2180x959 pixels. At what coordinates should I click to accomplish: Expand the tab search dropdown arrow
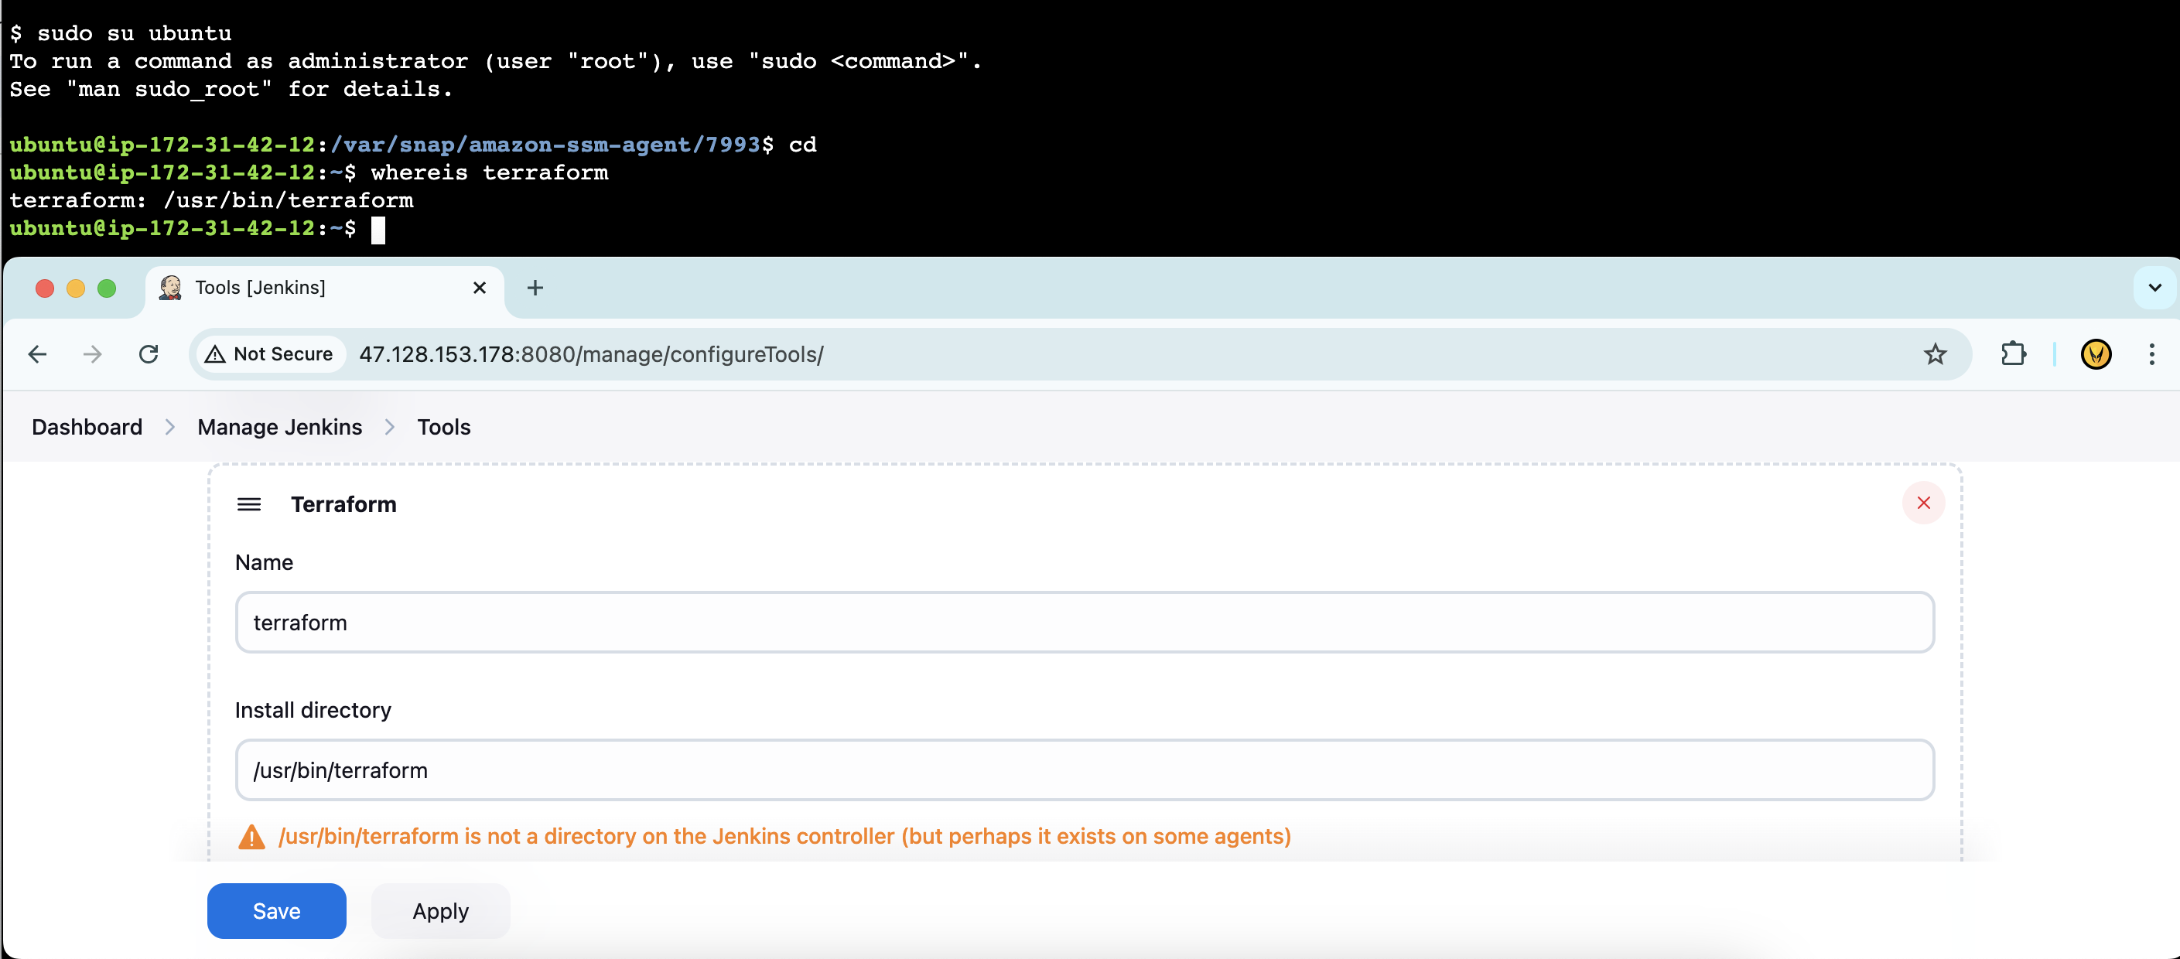pos(2154,288)
